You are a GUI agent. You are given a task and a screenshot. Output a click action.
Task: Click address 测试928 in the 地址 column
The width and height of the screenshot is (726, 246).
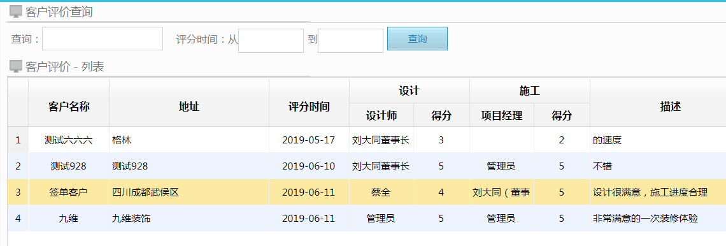point(130,166)
